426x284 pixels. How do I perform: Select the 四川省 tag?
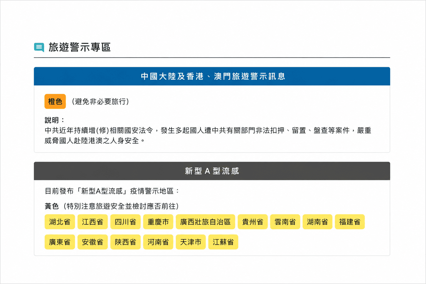[x=125, y=222]
